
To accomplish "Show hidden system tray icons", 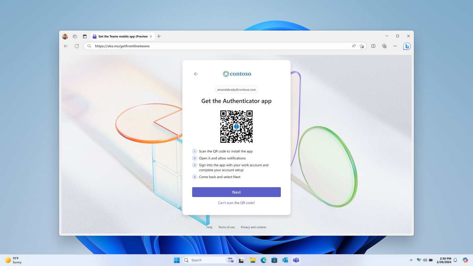I will tap(411, 260).
